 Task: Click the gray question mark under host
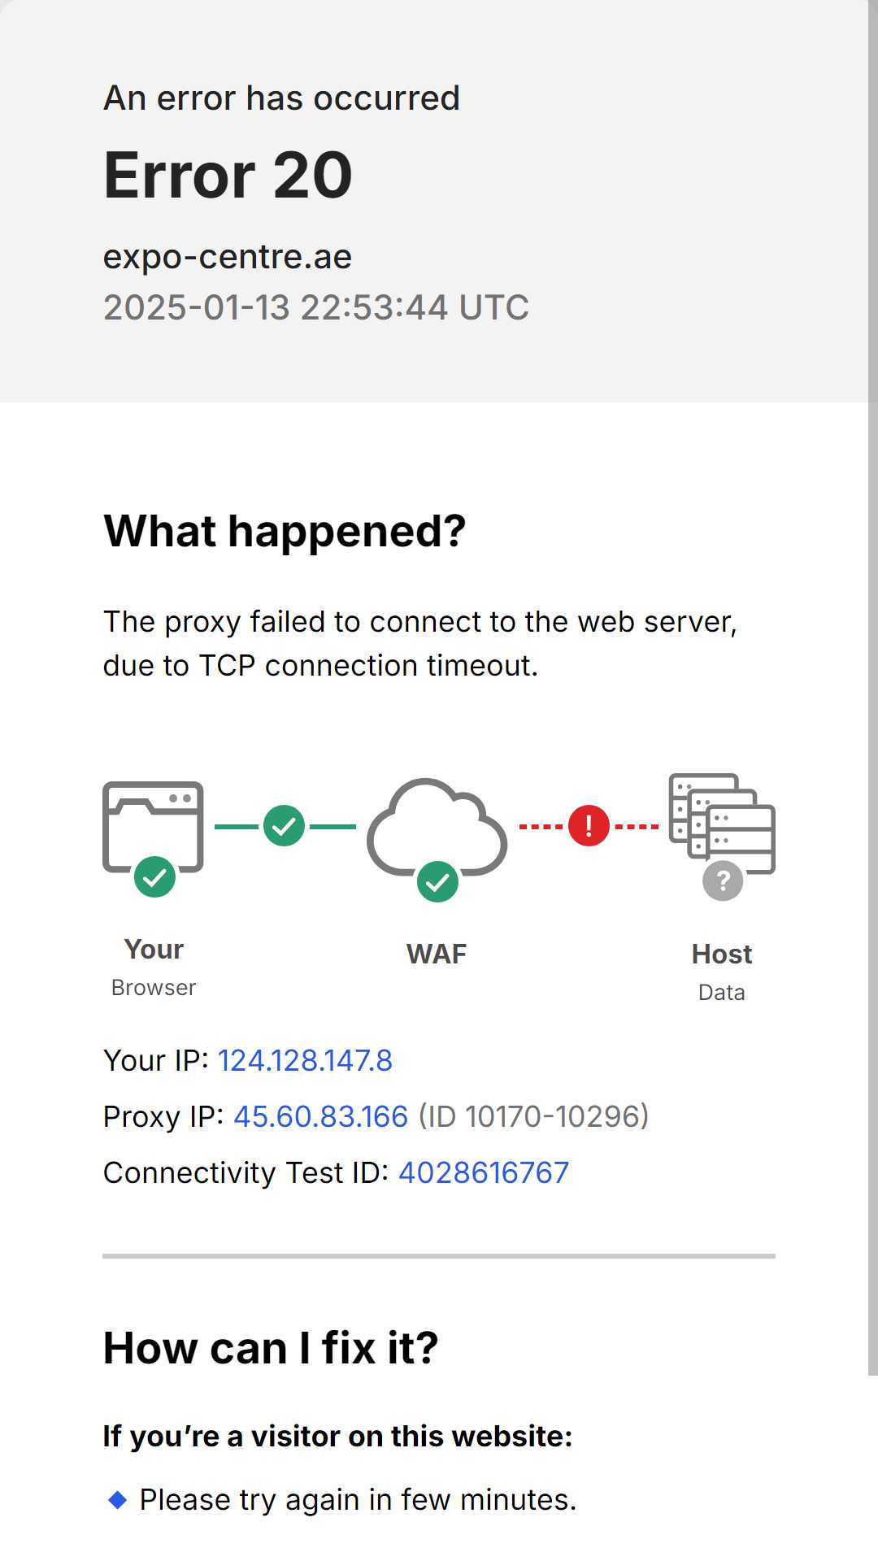[723, 881]
